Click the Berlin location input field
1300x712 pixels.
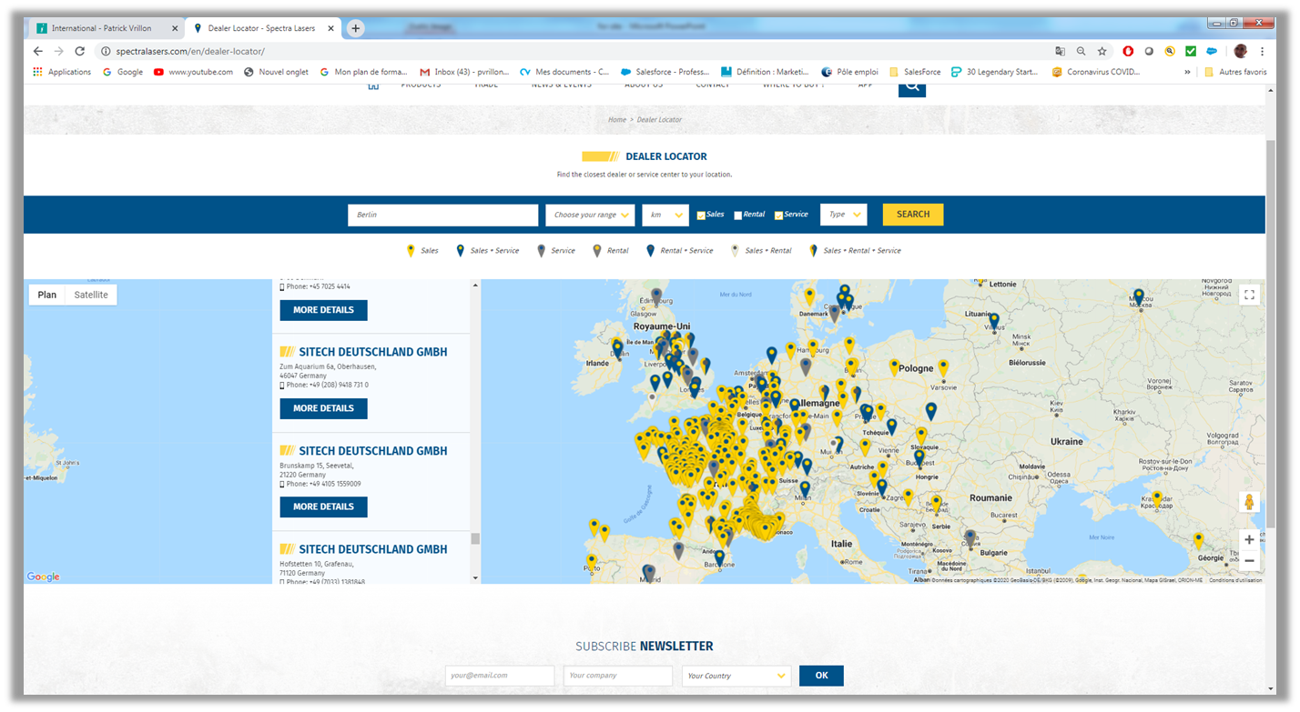[442, 215]
